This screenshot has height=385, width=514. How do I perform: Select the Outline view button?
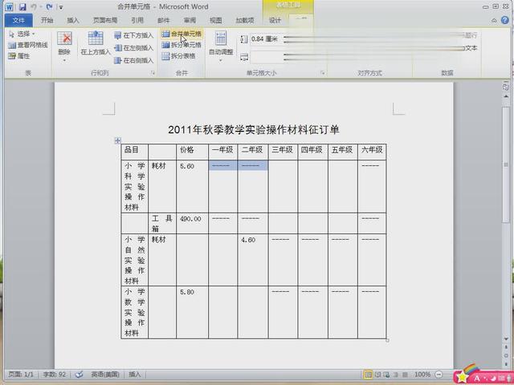(x=396, y=375)
